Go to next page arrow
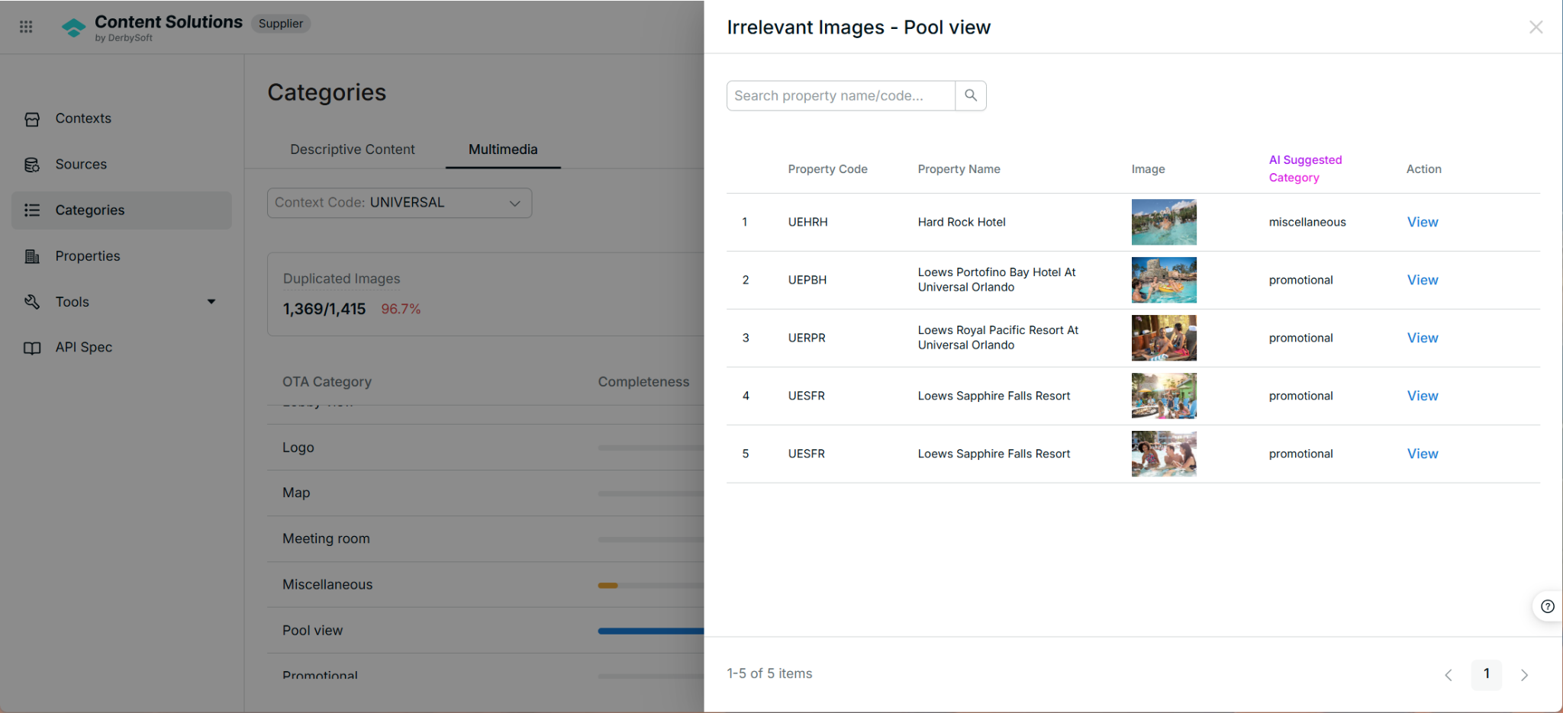 click(1524, 675)
